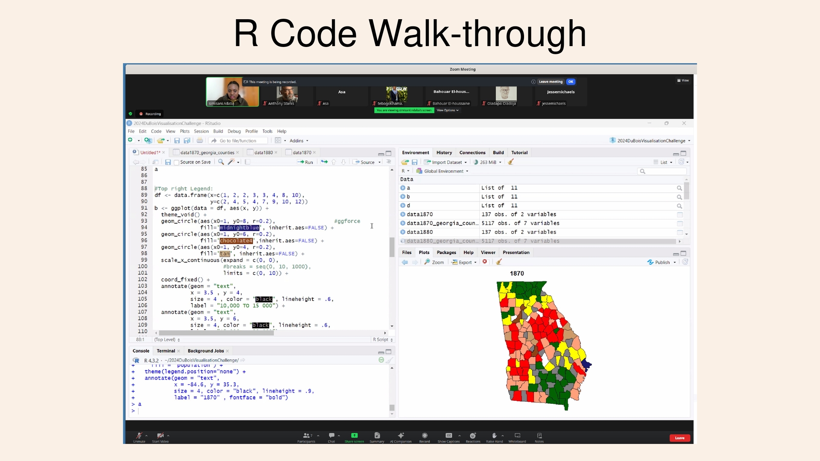Click the Load workspace icon in Environment pane
This screenshot has height=461, width=820.
405,162
